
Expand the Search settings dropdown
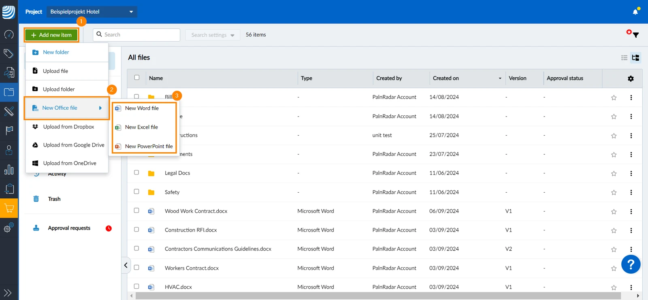point(213,35)
